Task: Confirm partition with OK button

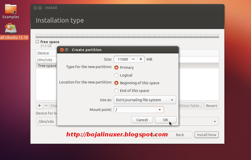Action: (166, 120)
